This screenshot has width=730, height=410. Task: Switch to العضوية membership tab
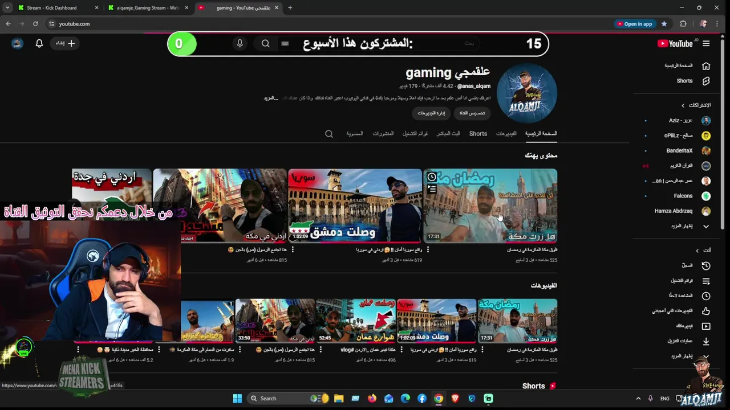pos(354,134)
